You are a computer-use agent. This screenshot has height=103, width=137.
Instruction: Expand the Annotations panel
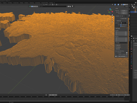[x=118, y=47]
